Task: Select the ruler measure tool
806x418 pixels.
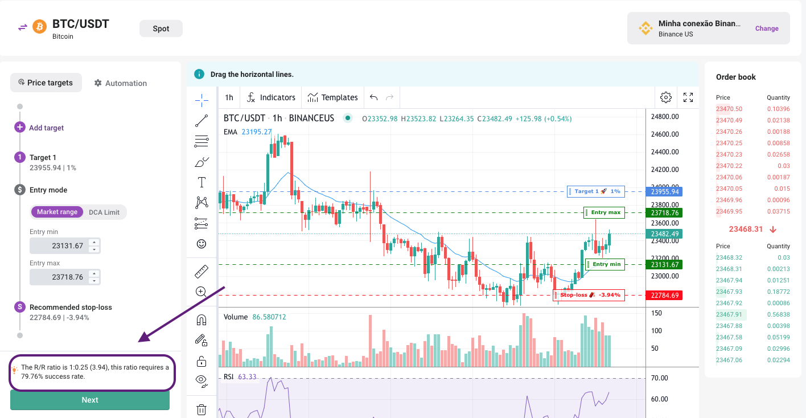Action: (x=201, y=272)
